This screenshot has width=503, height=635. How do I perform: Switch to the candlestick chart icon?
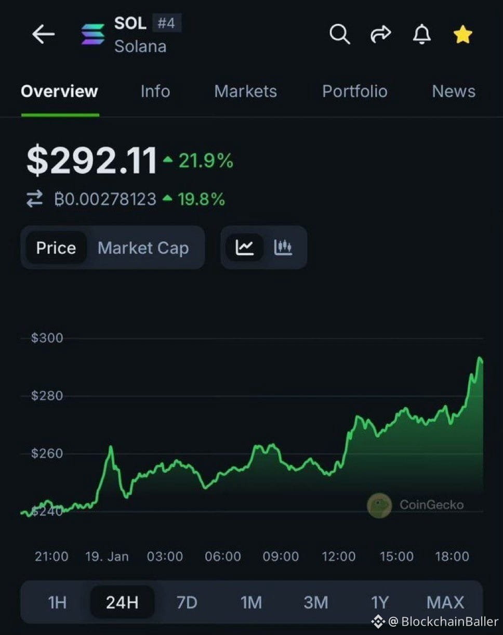coord(283,248)
